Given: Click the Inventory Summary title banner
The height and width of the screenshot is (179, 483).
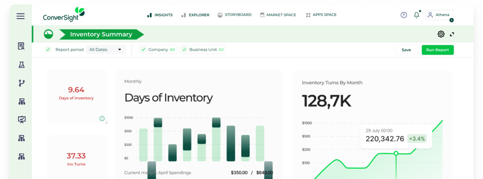Looking at the screenshot, I should [x=101, y=34].
